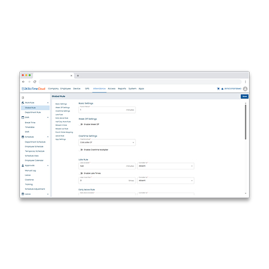Toggle the Enable Week Off switch
This screenshot has width=269, height=269.
click(81, 124)
